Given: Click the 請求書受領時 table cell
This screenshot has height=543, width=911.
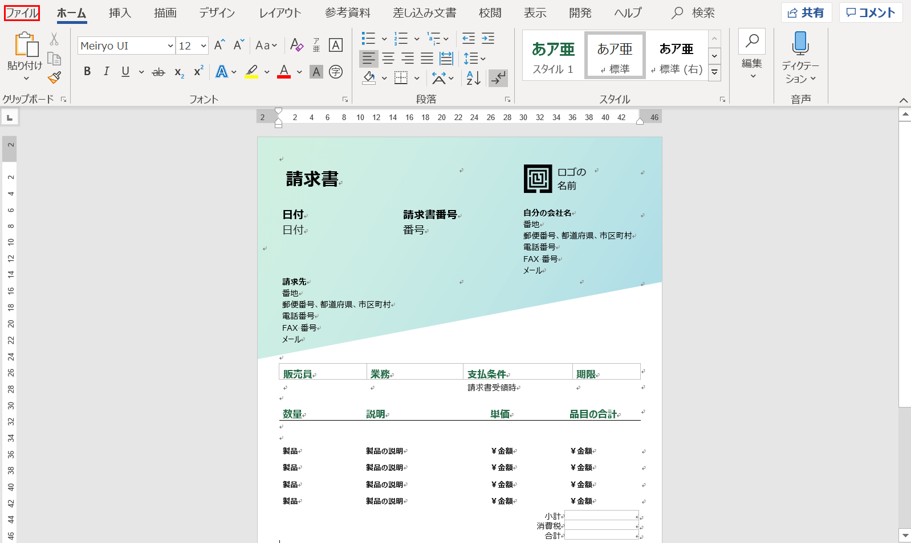Looking at the screenshot, I should [491, 388].
